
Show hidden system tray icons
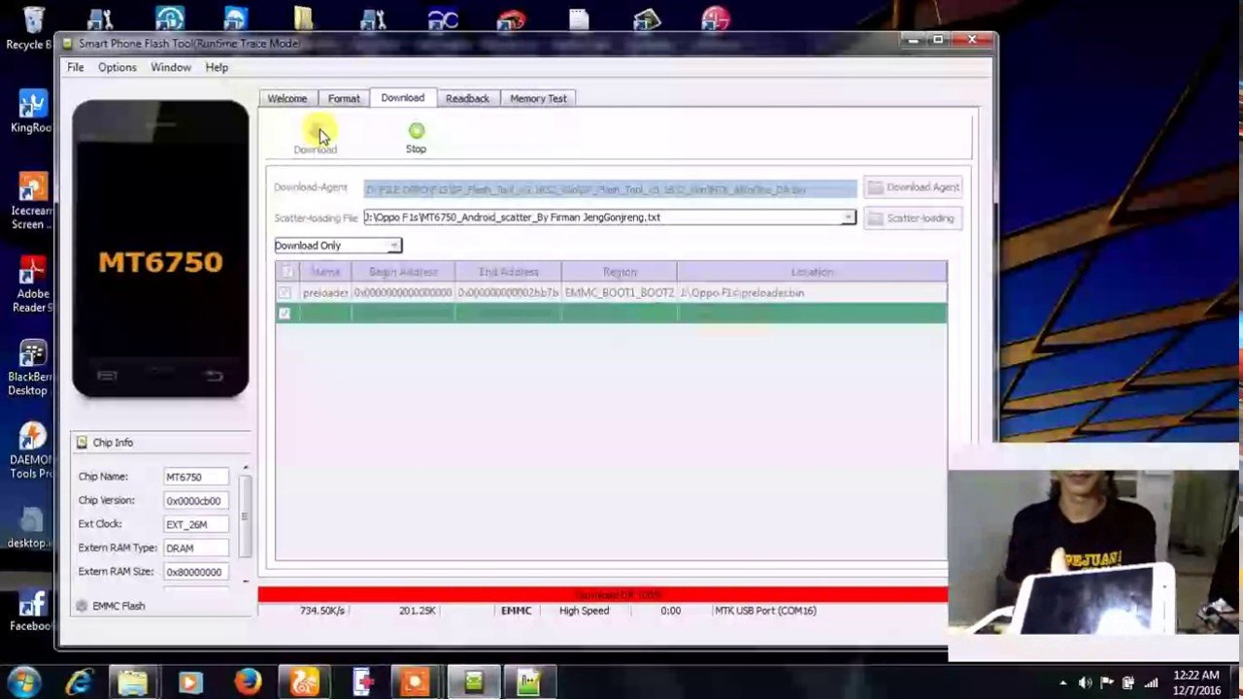click(x=1063, y=682)
